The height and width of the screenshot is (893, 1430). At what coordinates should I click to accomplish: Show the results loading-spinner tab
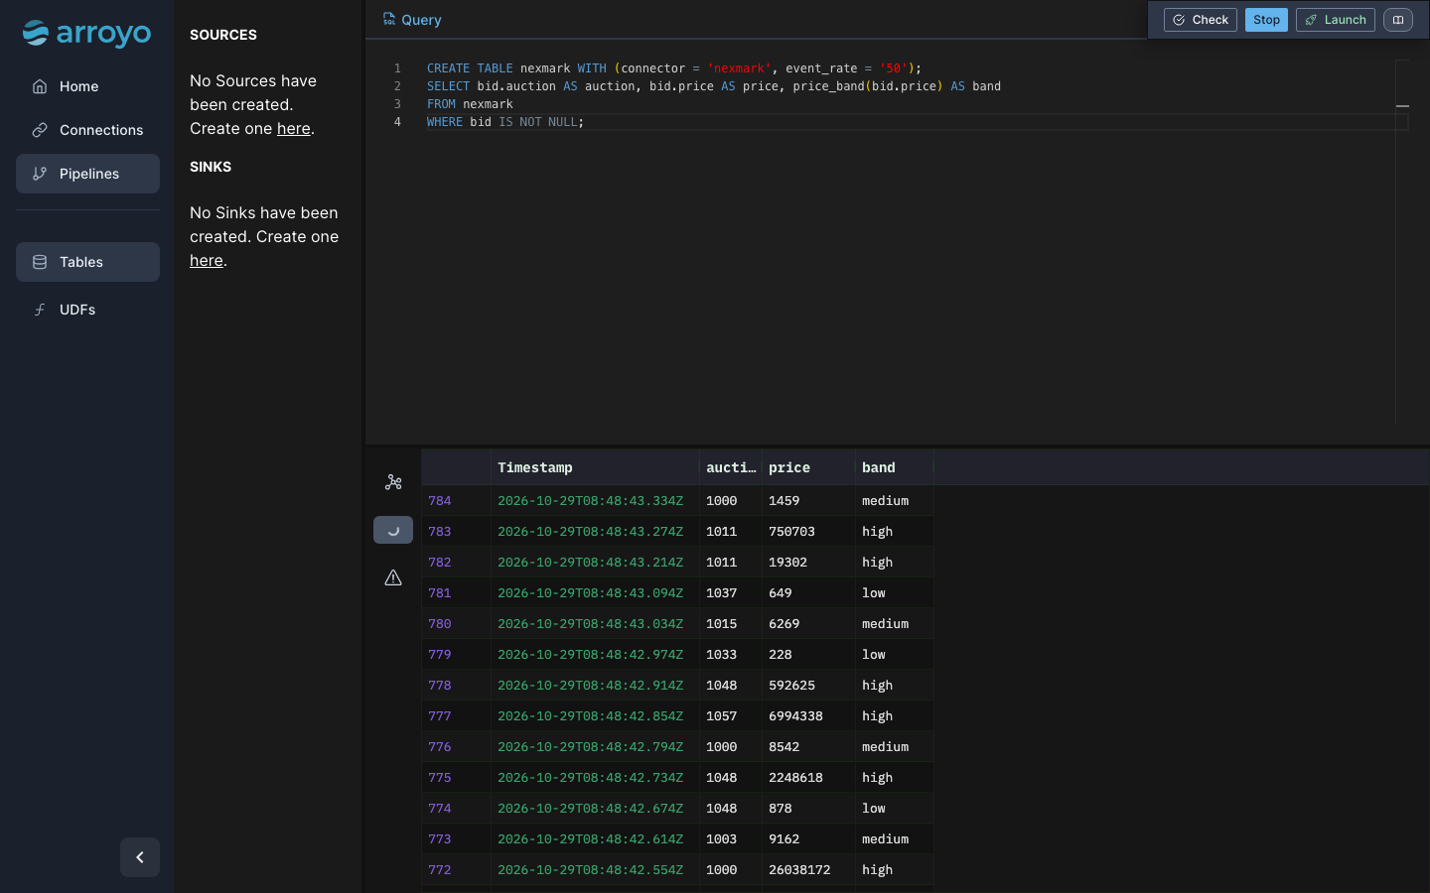click(393, 530)
